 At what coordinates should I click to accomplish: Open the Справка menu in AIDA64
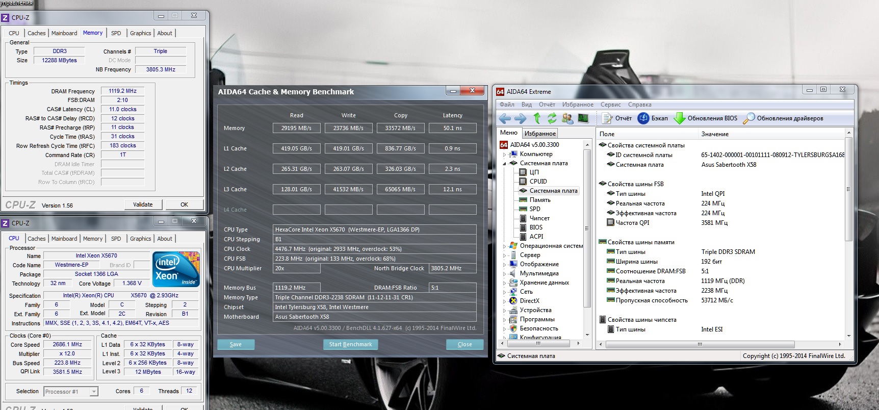pyautogui.click(x=639, y=105)
